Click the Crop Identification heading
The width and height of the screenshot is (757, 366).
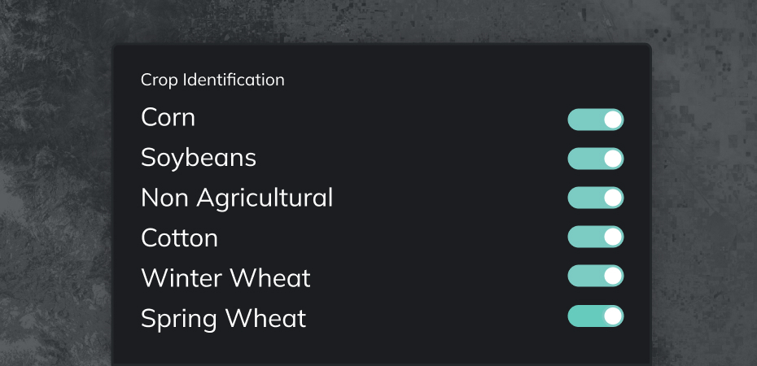[212, 80]
